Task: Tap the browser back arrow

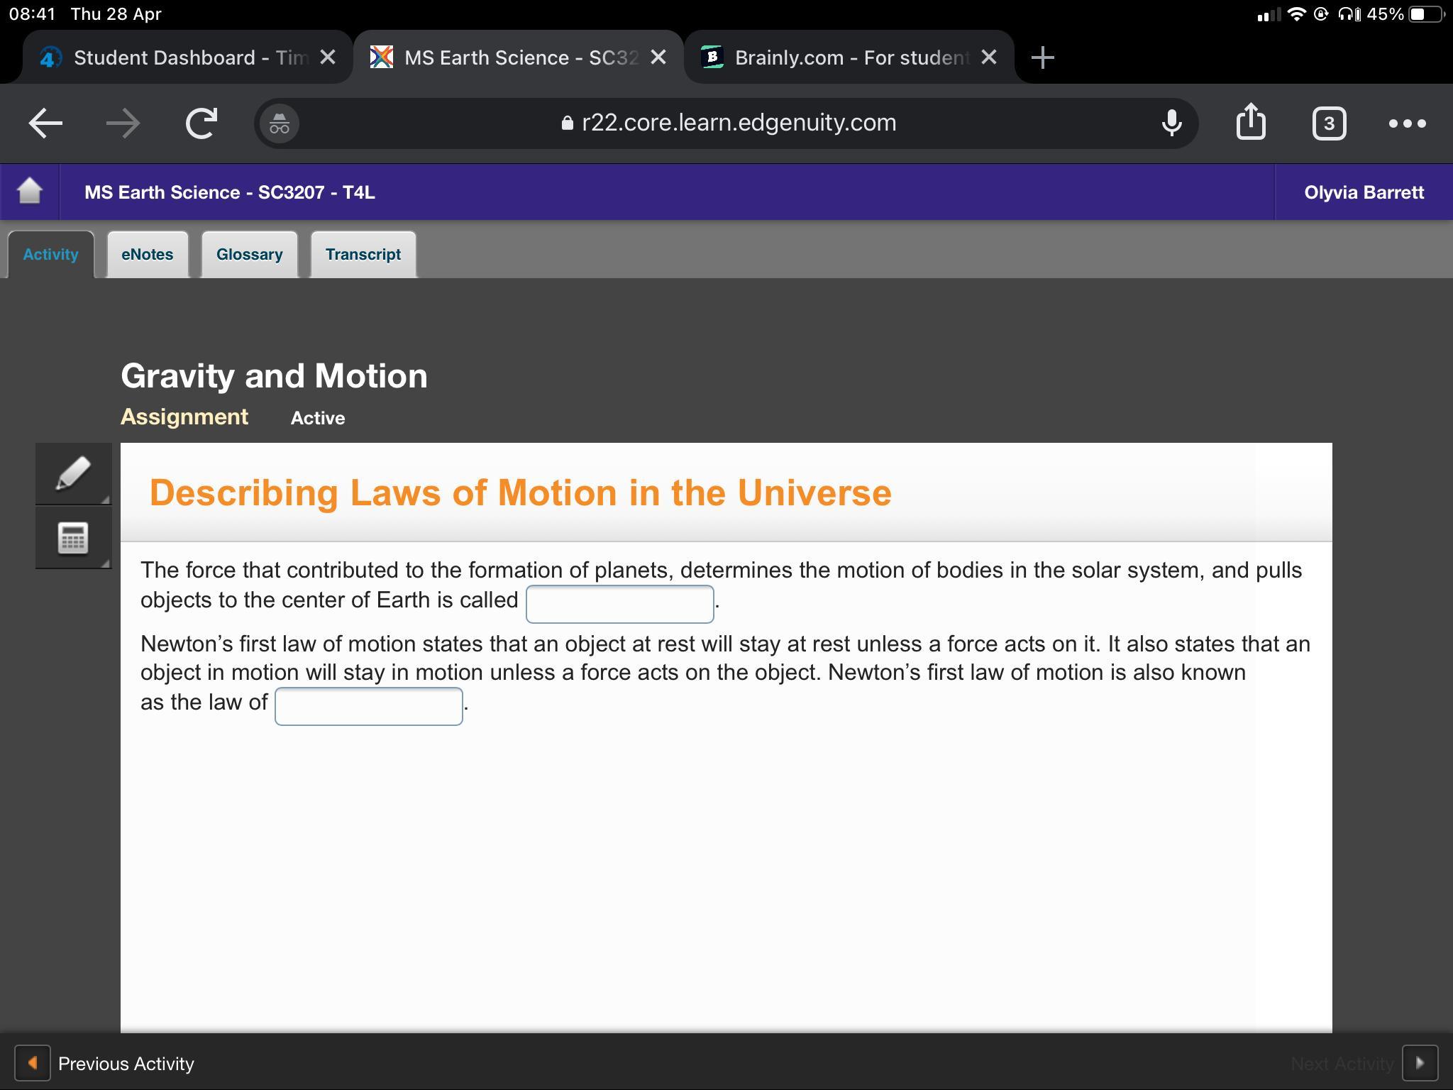Action: [x=45, y=123]
